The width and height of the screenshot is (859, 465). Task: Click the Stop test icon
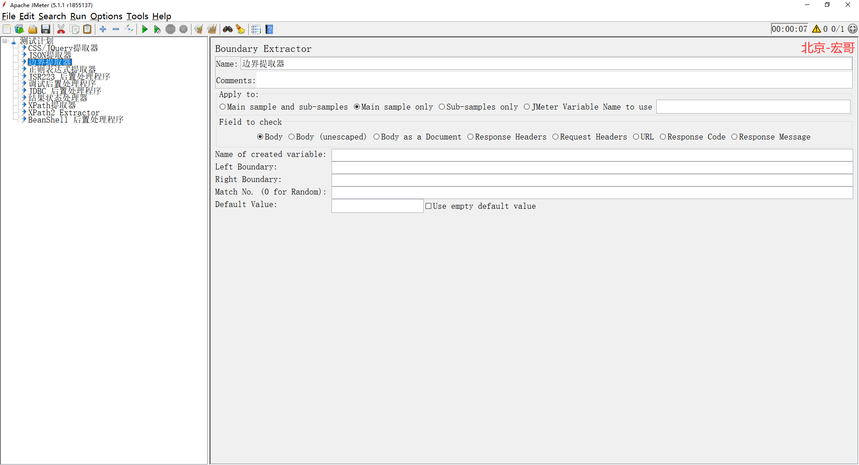click(x=170, y=29)
